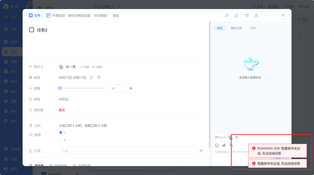Like the task with thumbs-up icon
This screenshot has width=314, height=175.
pos(237,15)
